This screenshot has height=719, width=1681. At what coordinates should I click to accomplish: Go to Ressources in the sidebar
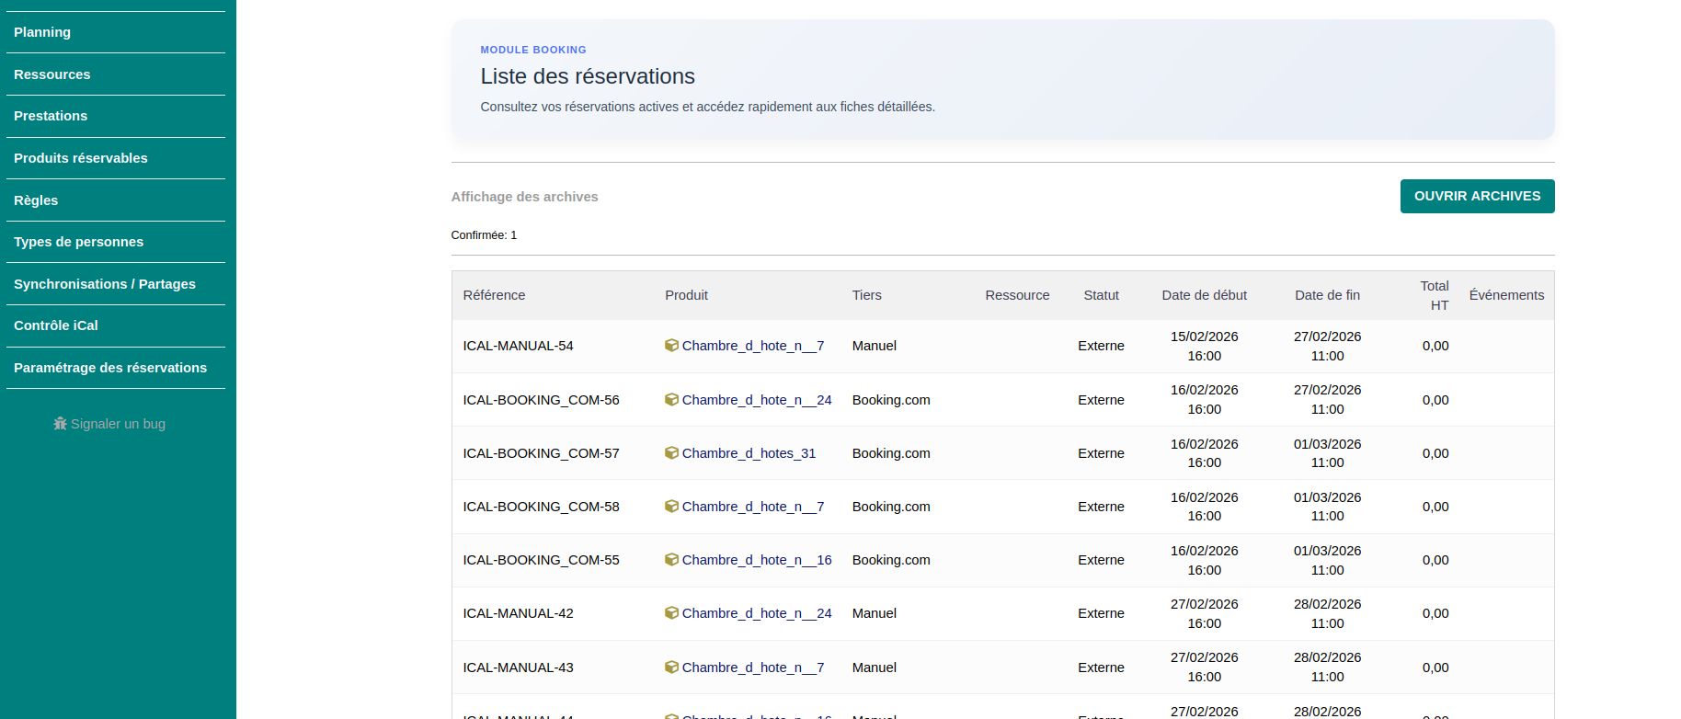click(52, 74)
